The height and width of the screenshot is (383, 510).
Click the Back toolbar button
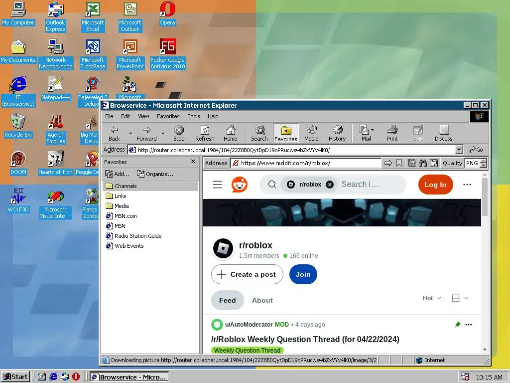coord(114,133)
